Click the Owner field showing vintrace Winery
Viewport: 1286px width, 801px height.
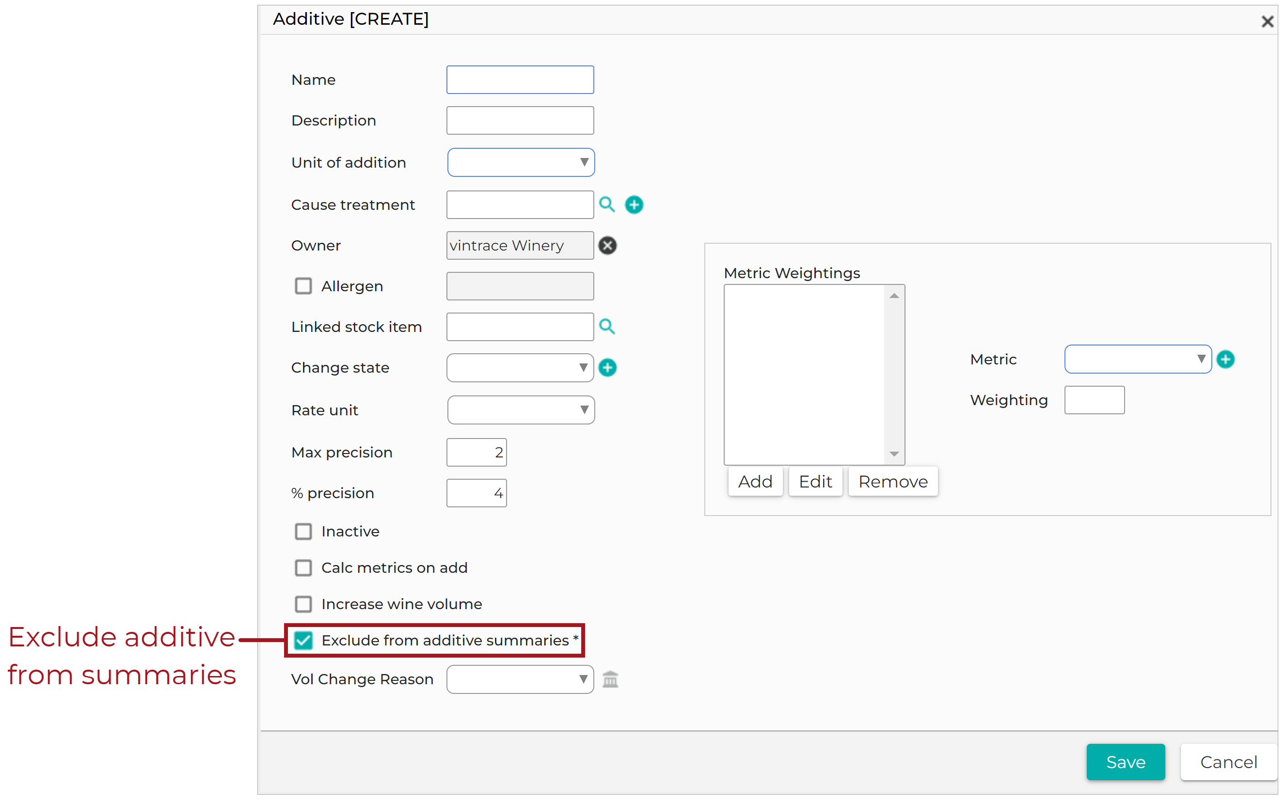pyautogui.click(x=520, y=245)
